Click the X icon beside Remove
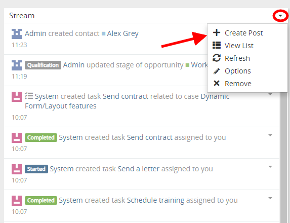The width and height of the screenshot is (290, 223). 217,83
